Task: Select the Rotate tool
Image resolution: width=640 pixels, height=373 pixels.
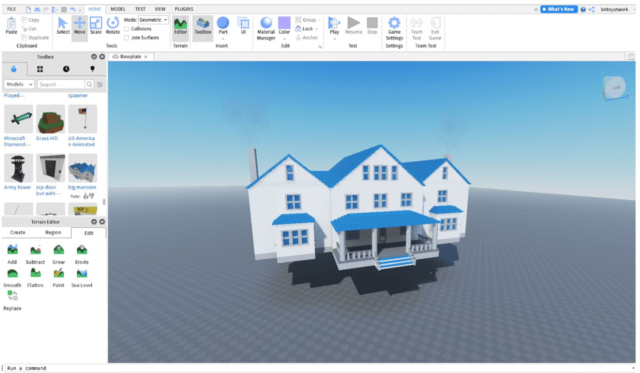Action: point(113,25)
